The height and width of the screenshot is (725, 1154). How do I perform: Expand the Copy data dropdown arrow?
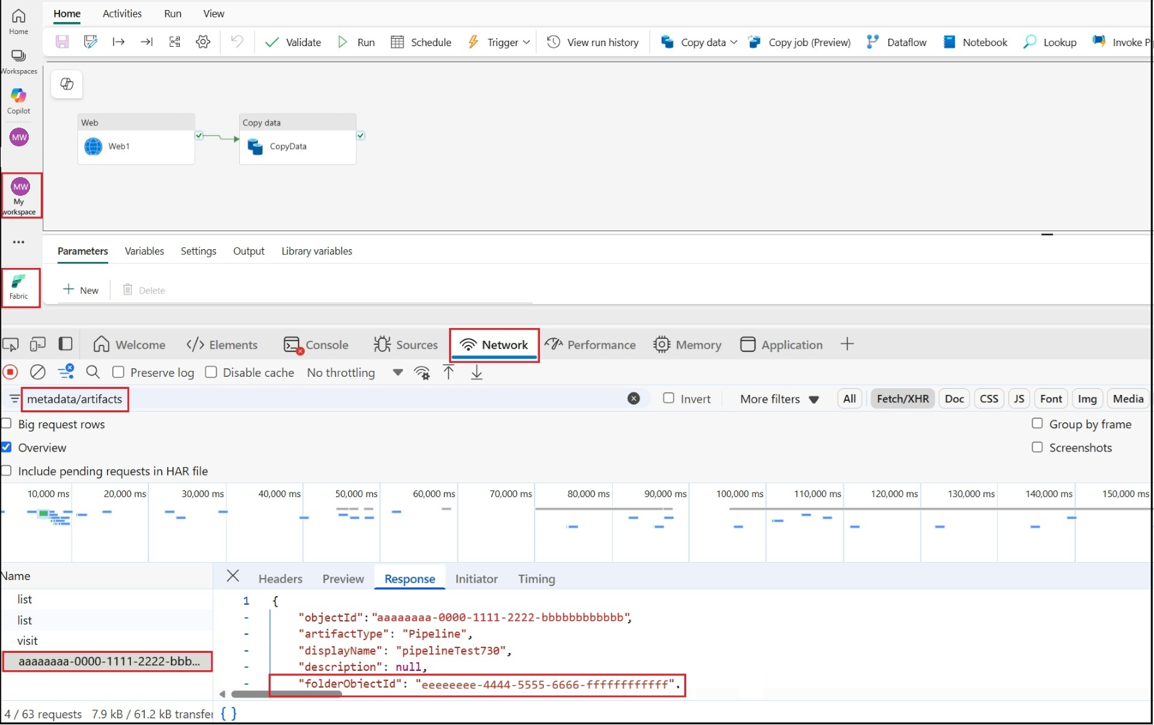click(734, 42)
